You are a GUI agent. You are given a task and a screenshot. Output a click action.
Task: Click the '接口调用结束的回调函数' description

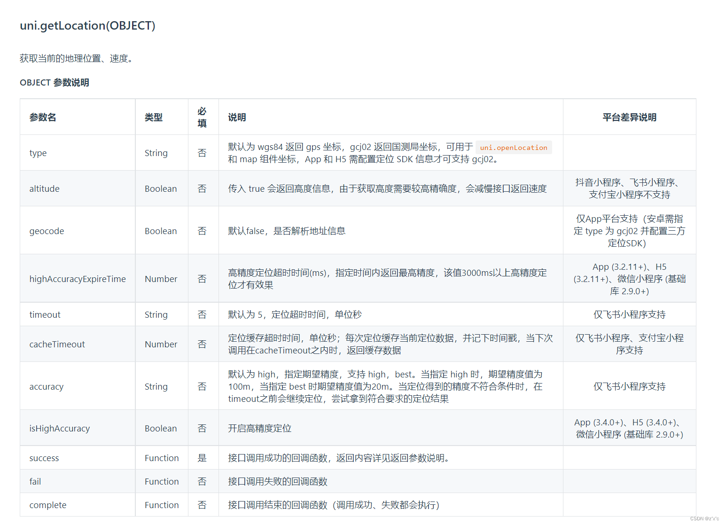pos(333,505)
